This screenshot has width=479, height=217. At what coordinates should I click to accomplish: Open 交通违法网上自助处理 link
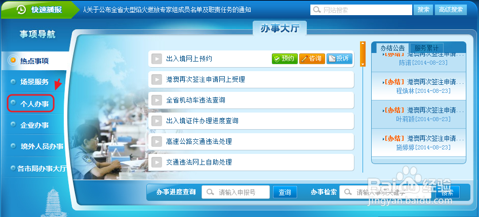(x=199, y=162)
